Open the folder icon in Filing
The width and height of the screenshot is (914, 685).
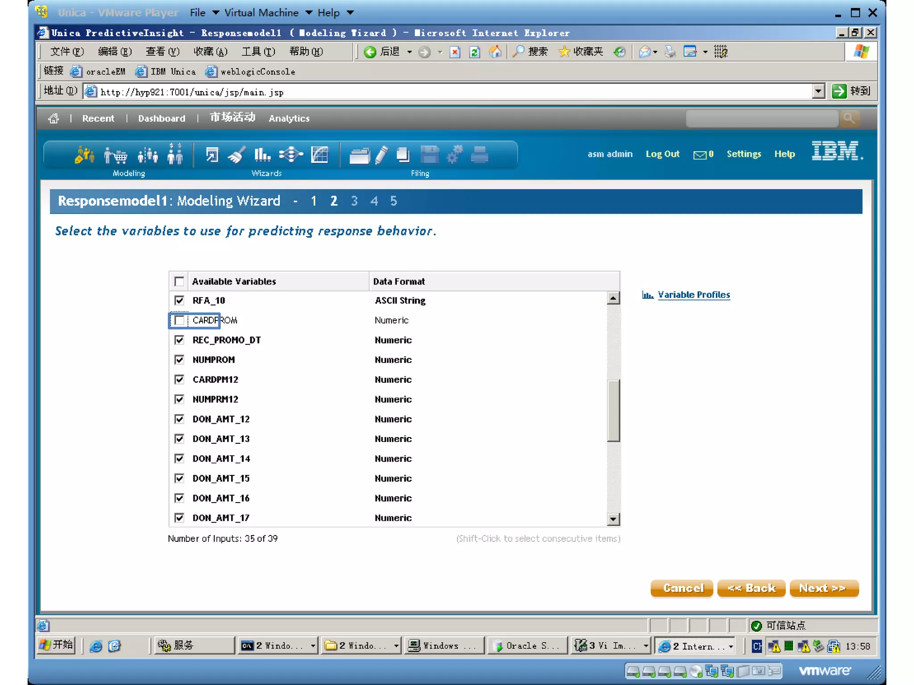[359, 156]
